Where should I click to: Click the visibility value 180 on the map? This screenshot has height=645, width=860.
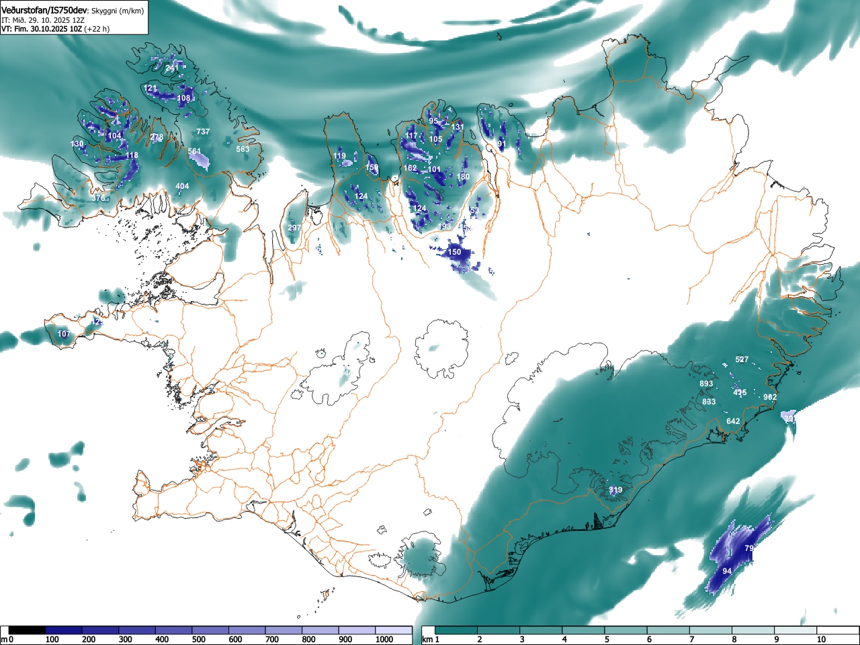pyautogui.click(x=464, y=177)
